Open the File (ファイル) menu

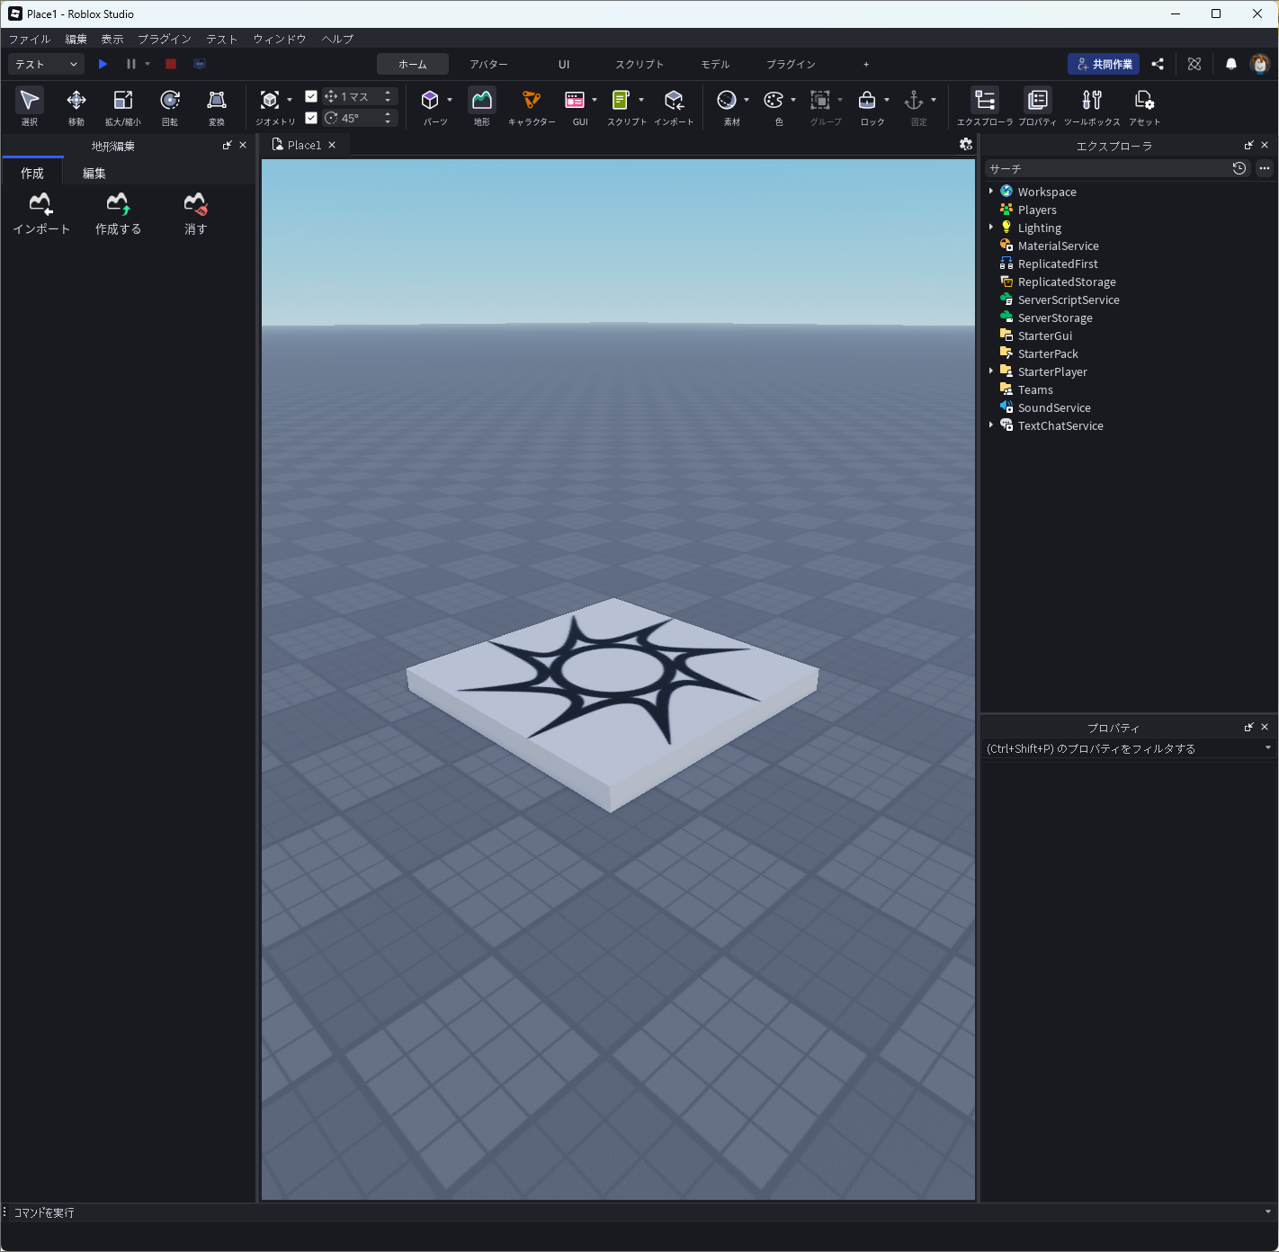[30, 39]
